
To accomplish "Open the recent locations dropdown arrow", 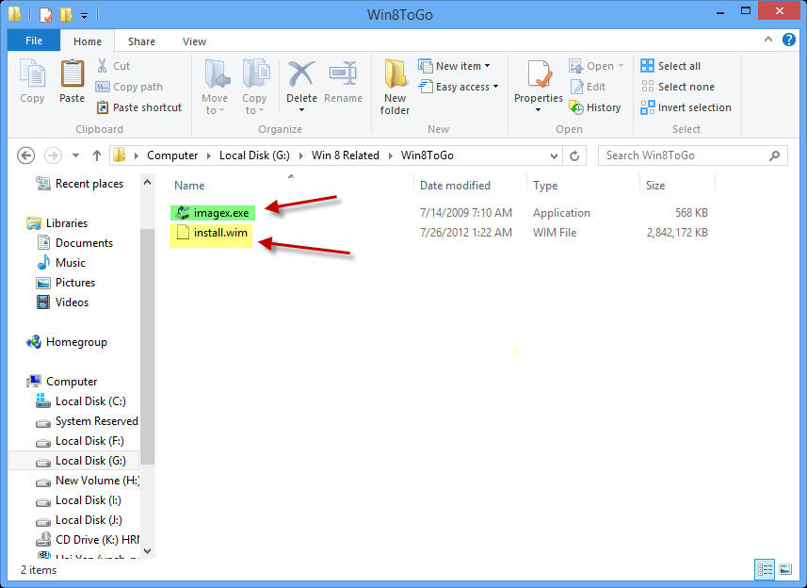I will coord(75,155).
